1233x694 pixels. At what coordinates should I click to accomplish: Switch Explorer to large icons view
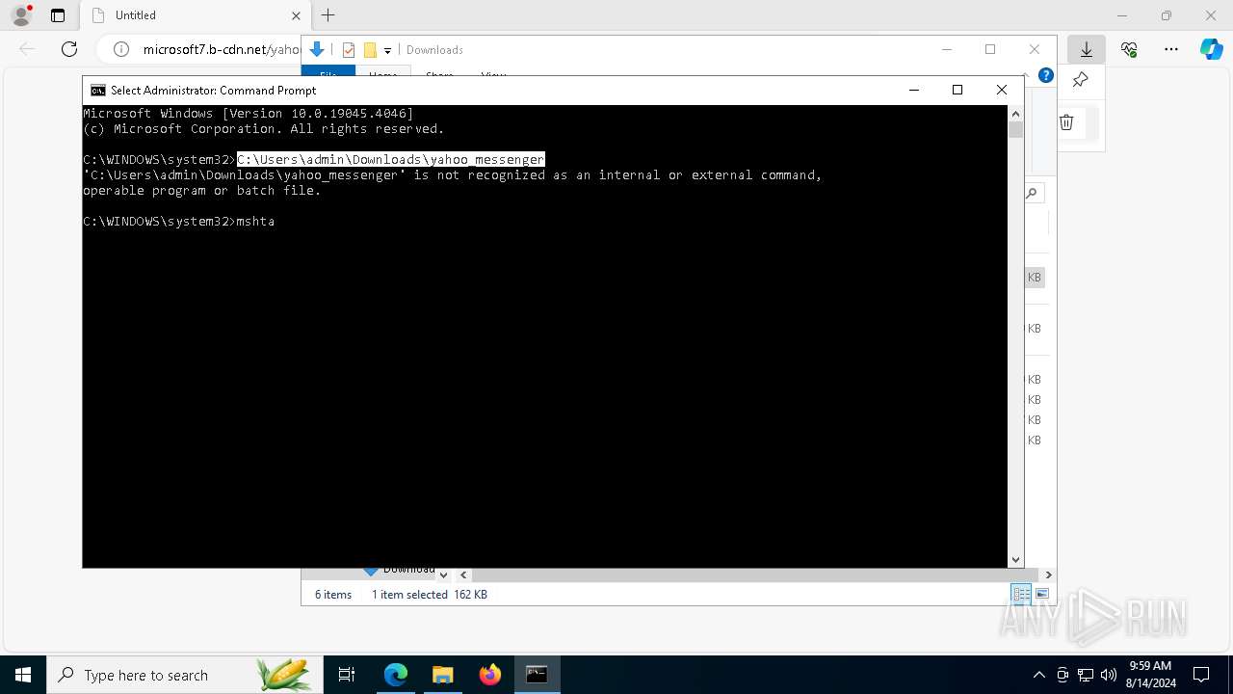pyautogui.click(x=1042, y=594)
